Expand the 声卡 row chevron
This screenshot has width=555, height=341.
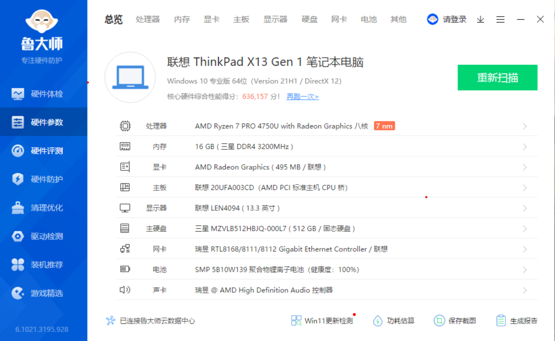[525, 290]
